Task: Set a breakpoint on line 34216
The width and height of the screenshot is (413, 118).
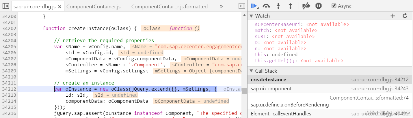Action: (x=9, y=113)
